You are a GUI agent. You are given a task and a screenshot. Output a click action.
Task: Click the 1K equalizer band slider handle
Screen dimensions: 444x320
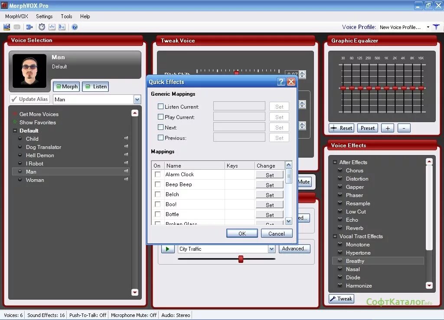(x=386, y=88)
